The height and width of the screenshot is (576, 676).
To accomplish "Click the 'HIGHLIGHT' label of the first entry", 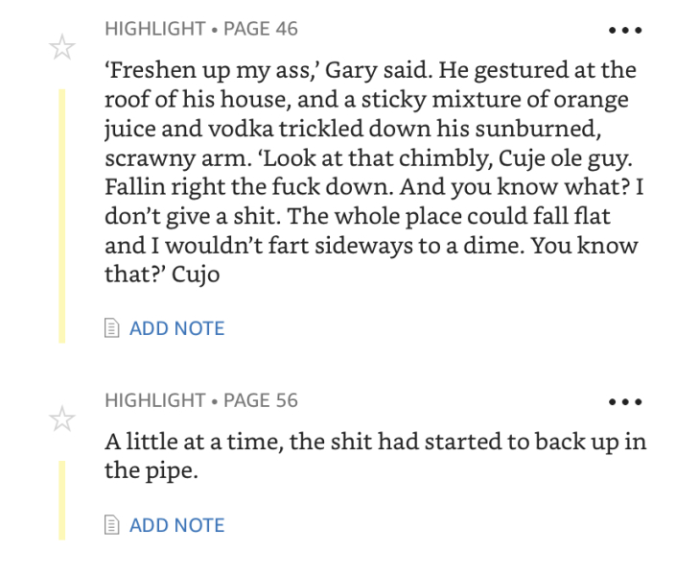I will click(x=154, y=29).
